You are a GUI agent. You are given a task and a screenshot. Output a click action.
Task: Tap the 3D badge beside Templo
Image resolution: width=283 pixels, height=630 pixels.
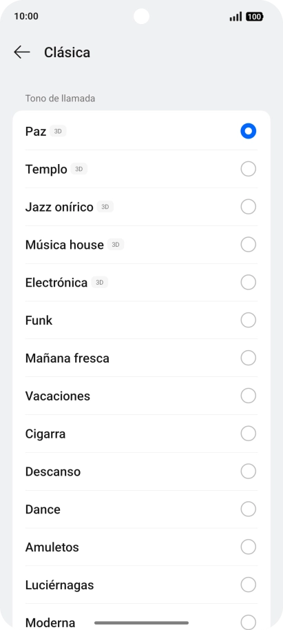point(79,169)
